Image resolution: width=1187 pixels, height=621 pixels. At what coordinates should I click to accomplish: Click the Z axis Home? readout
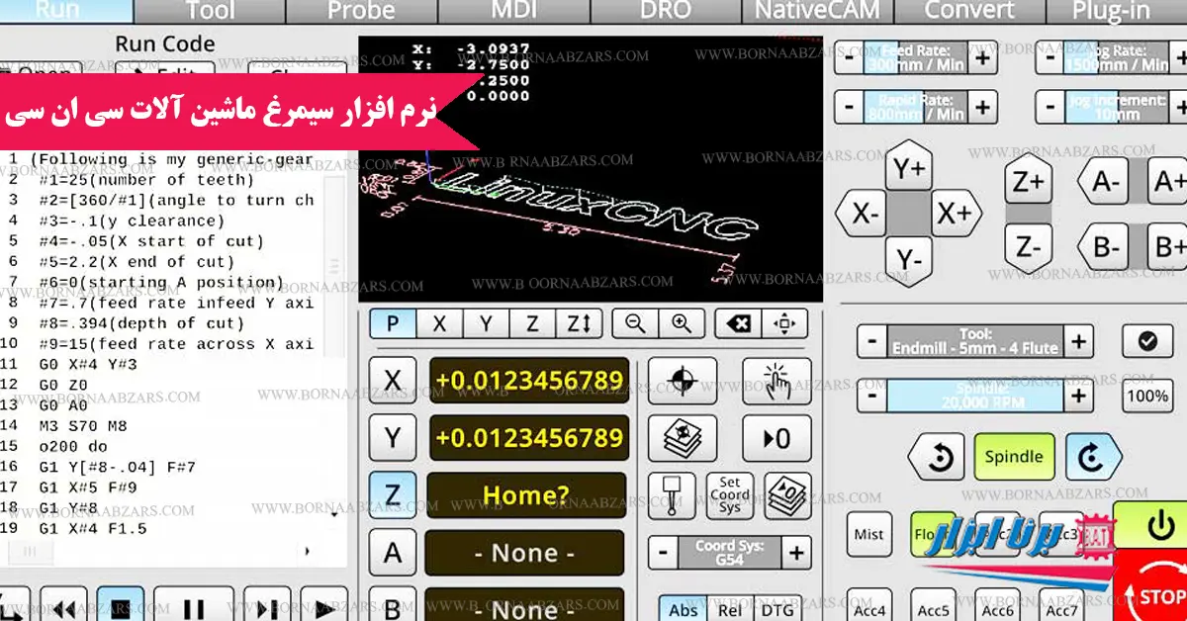click(x=526, y=495)
